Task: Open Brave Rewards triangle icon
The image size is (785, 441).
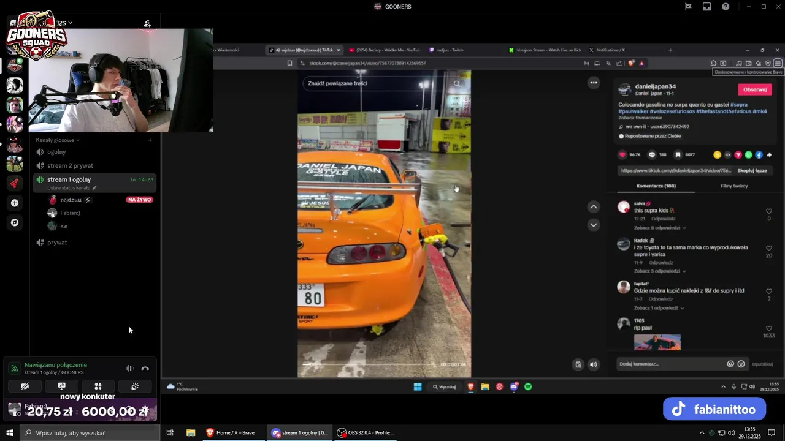Action: point(641,63)
